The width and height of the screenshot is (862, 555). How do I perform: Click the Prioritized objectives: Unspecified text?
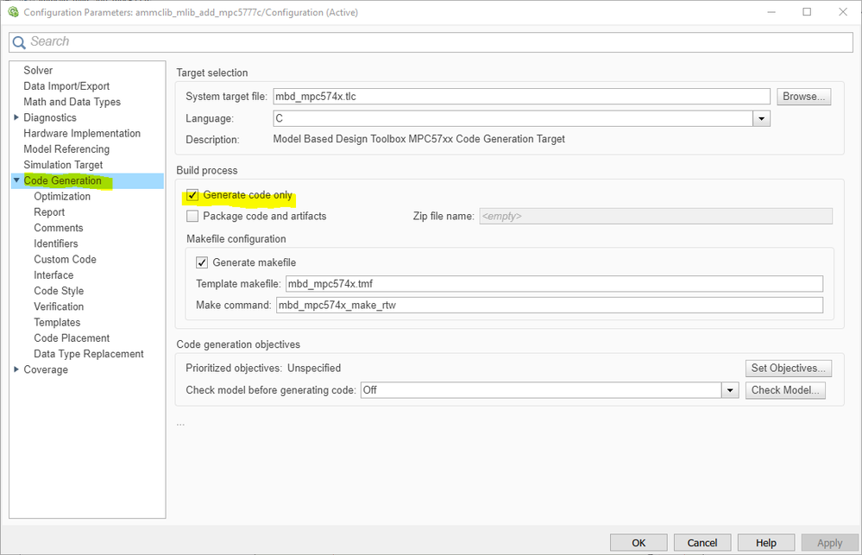tap(263, 368)
